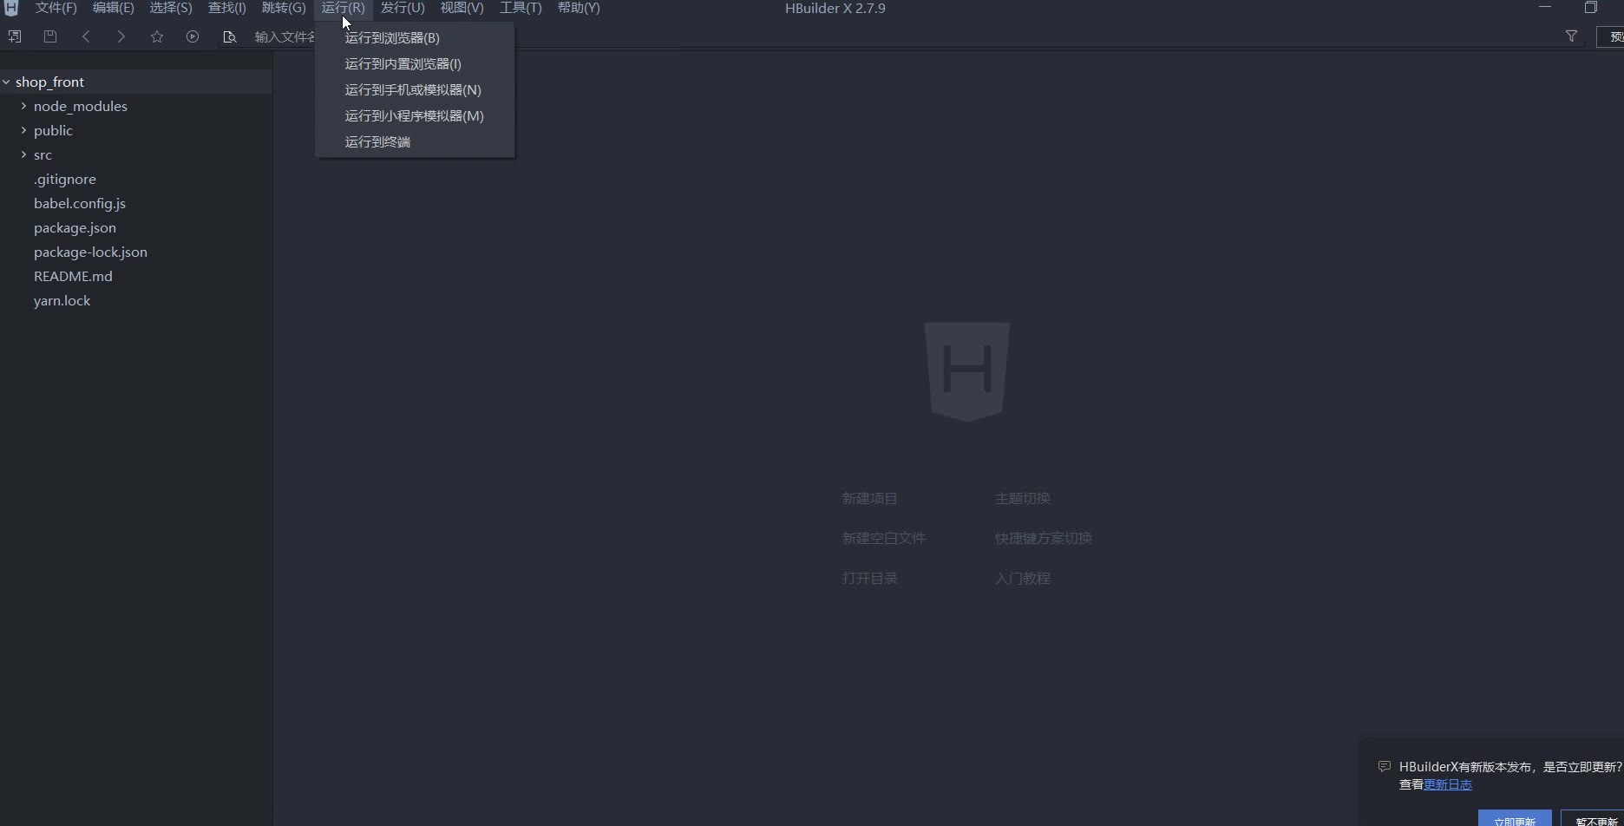Click 快捷键方案切换 on the welcome page
Screen dimensions: 1624x826
click(x=1043, y=539)
